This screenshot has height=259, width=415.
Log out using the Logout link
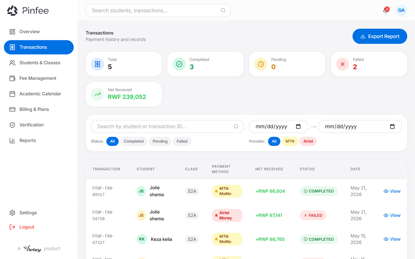(39, 227)
